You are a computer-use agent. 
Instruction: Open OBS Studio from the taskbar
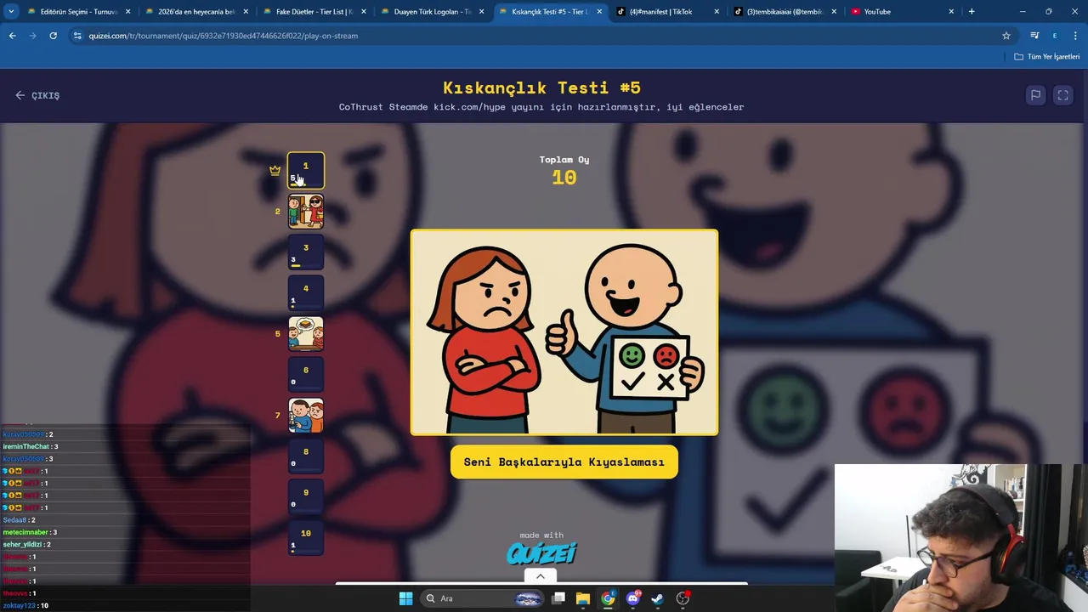pos(683,598)
